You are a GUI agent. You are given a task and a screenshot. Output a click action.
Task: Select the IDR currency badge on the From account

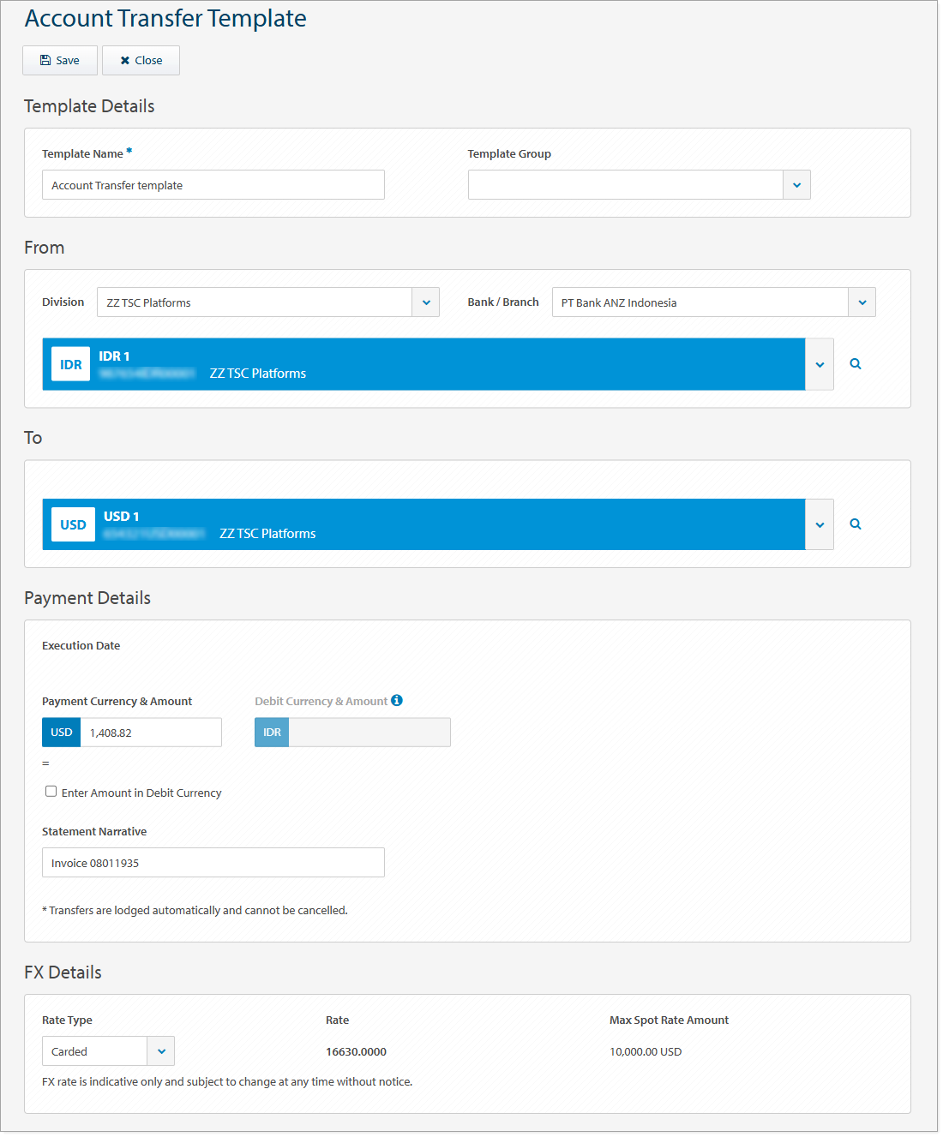[x=70, y=363]
